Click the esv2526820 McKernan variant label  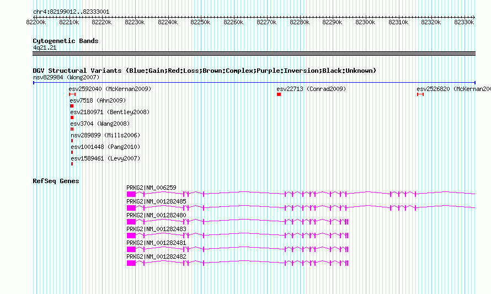453,89
